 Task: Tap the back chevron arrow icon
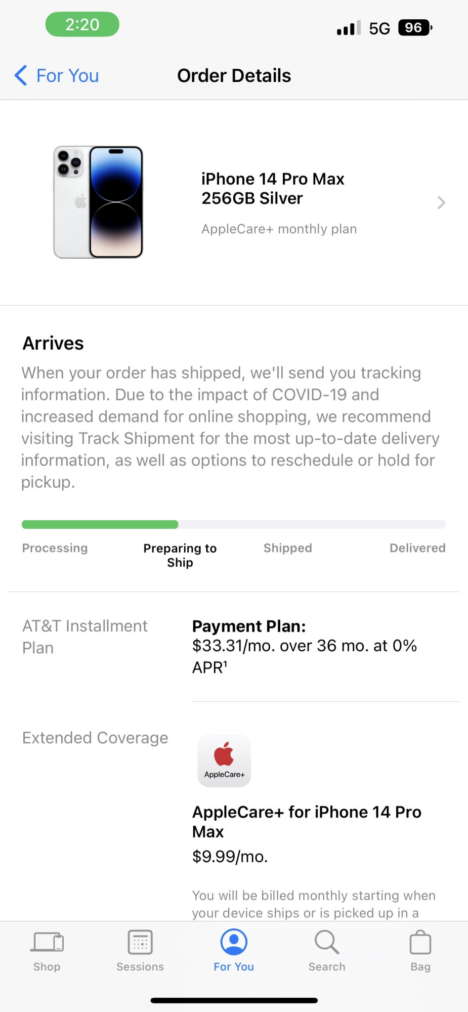pyautogui.click(x=21, y=75)
